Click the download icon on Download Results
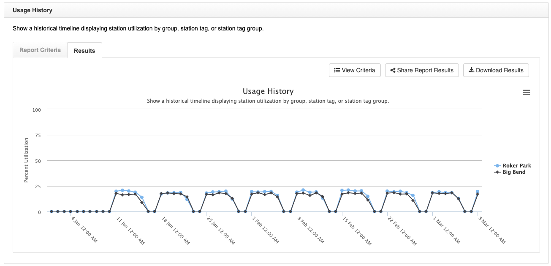This screenshot has width=551, height=266. (471, 70)
